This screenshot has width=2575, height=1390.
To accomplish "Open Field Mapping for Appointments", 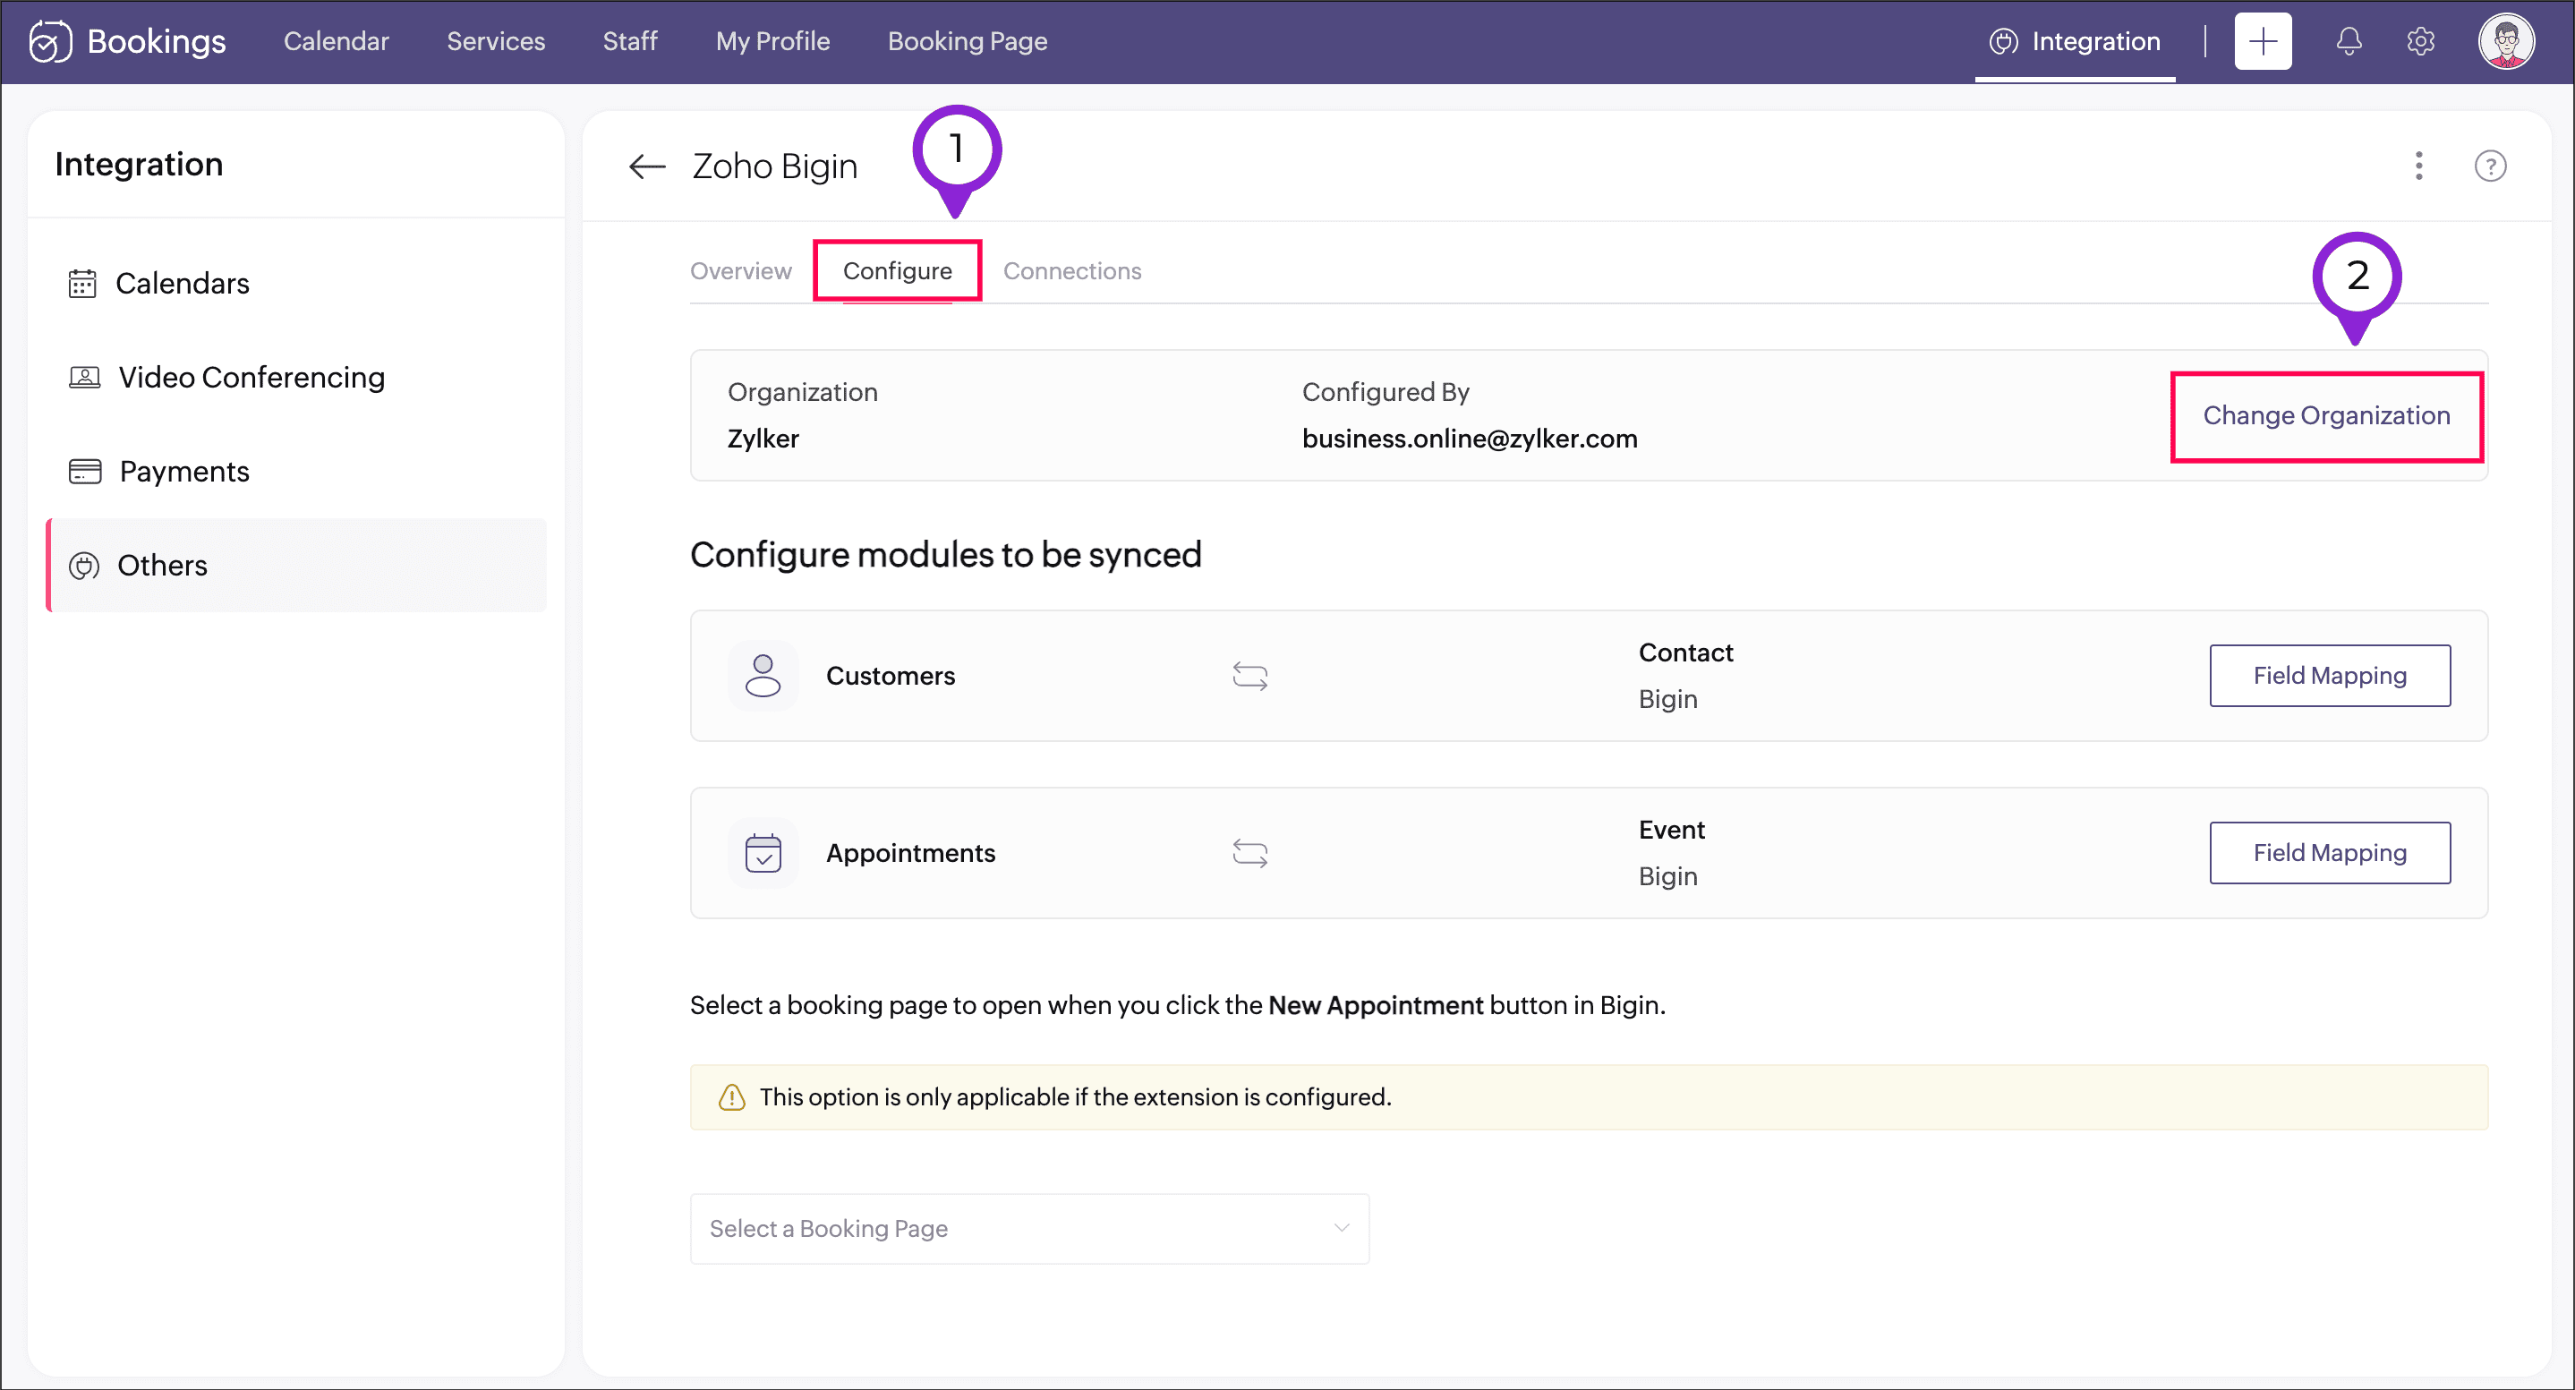I will (2328, 853).
